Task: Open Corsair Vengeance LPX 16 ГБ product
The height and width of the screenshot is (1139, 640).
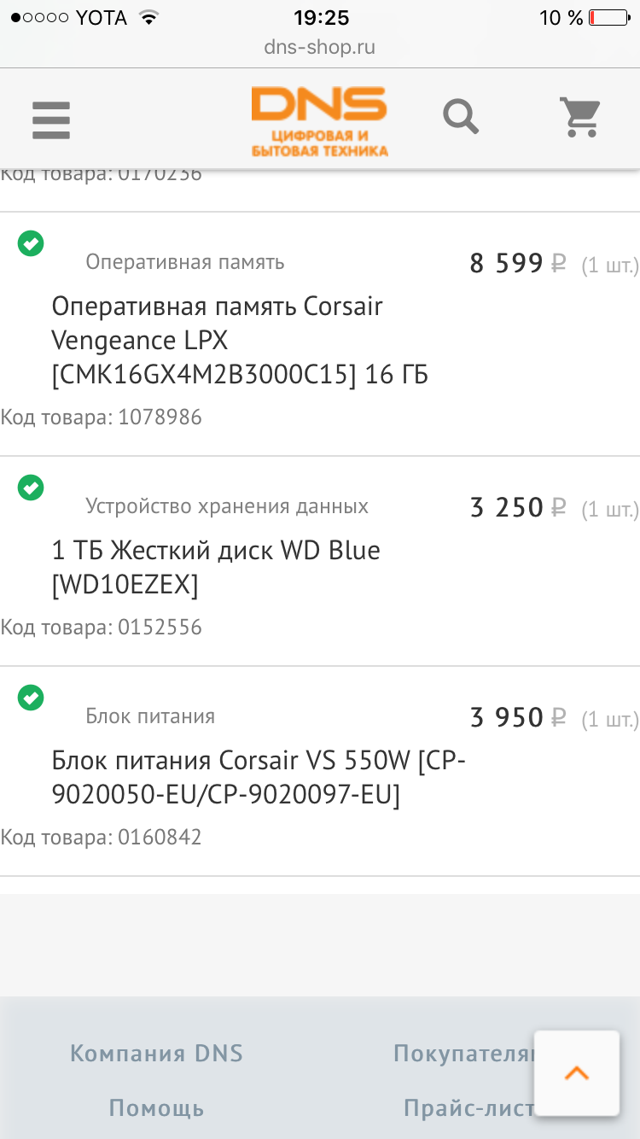Action: click(240, 341)
